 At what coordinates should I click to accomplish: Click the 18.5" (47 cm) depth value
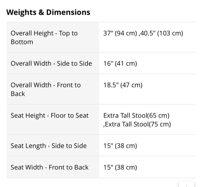[x=123, y=85]
